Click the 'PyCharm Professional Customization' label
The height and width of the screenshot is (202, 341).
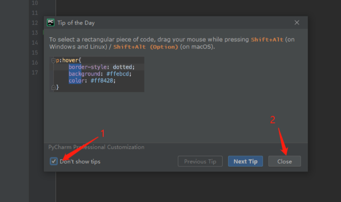96,147
